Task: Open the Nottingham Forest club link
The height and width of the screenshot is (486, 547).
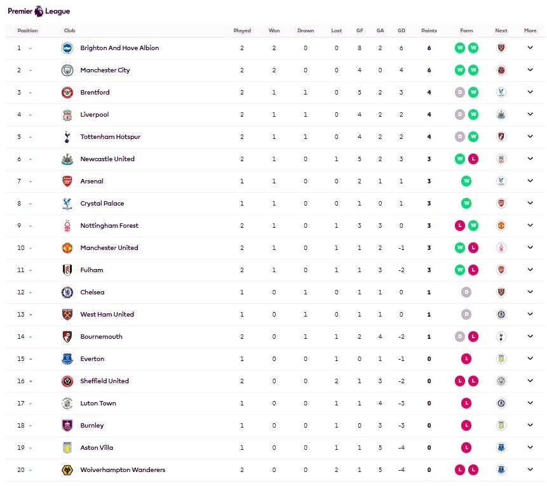Action: coord(109,226)
